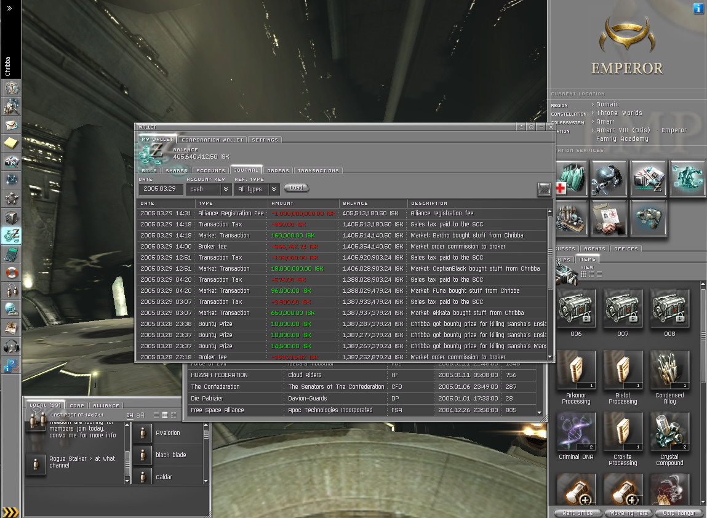This screenshot has height=518, width=707.
Task: Switch to Corporation Wallet tab
Action: pos(212,140)
